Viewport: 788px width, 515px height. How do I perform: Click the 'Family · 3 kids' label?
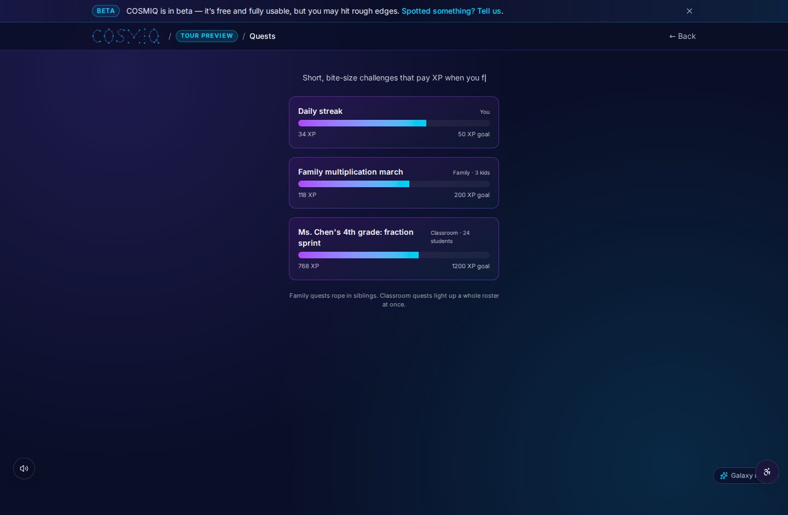click(x=471, y=172)
